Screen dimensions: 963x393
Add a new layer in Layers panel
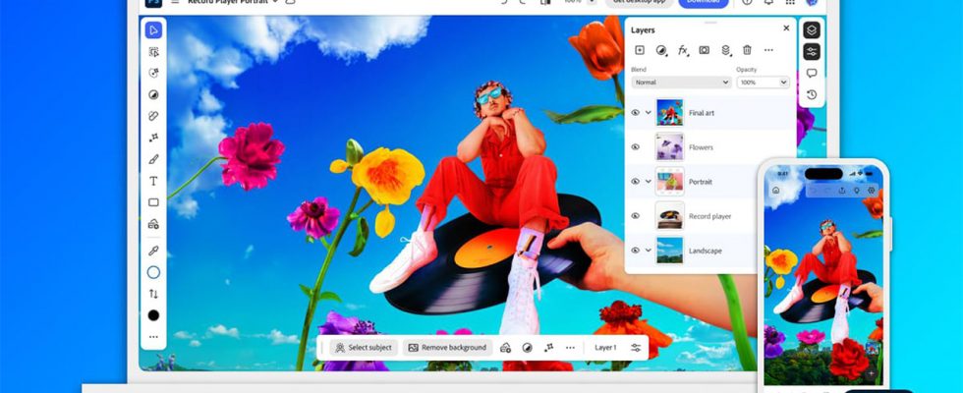coord(640,50)
